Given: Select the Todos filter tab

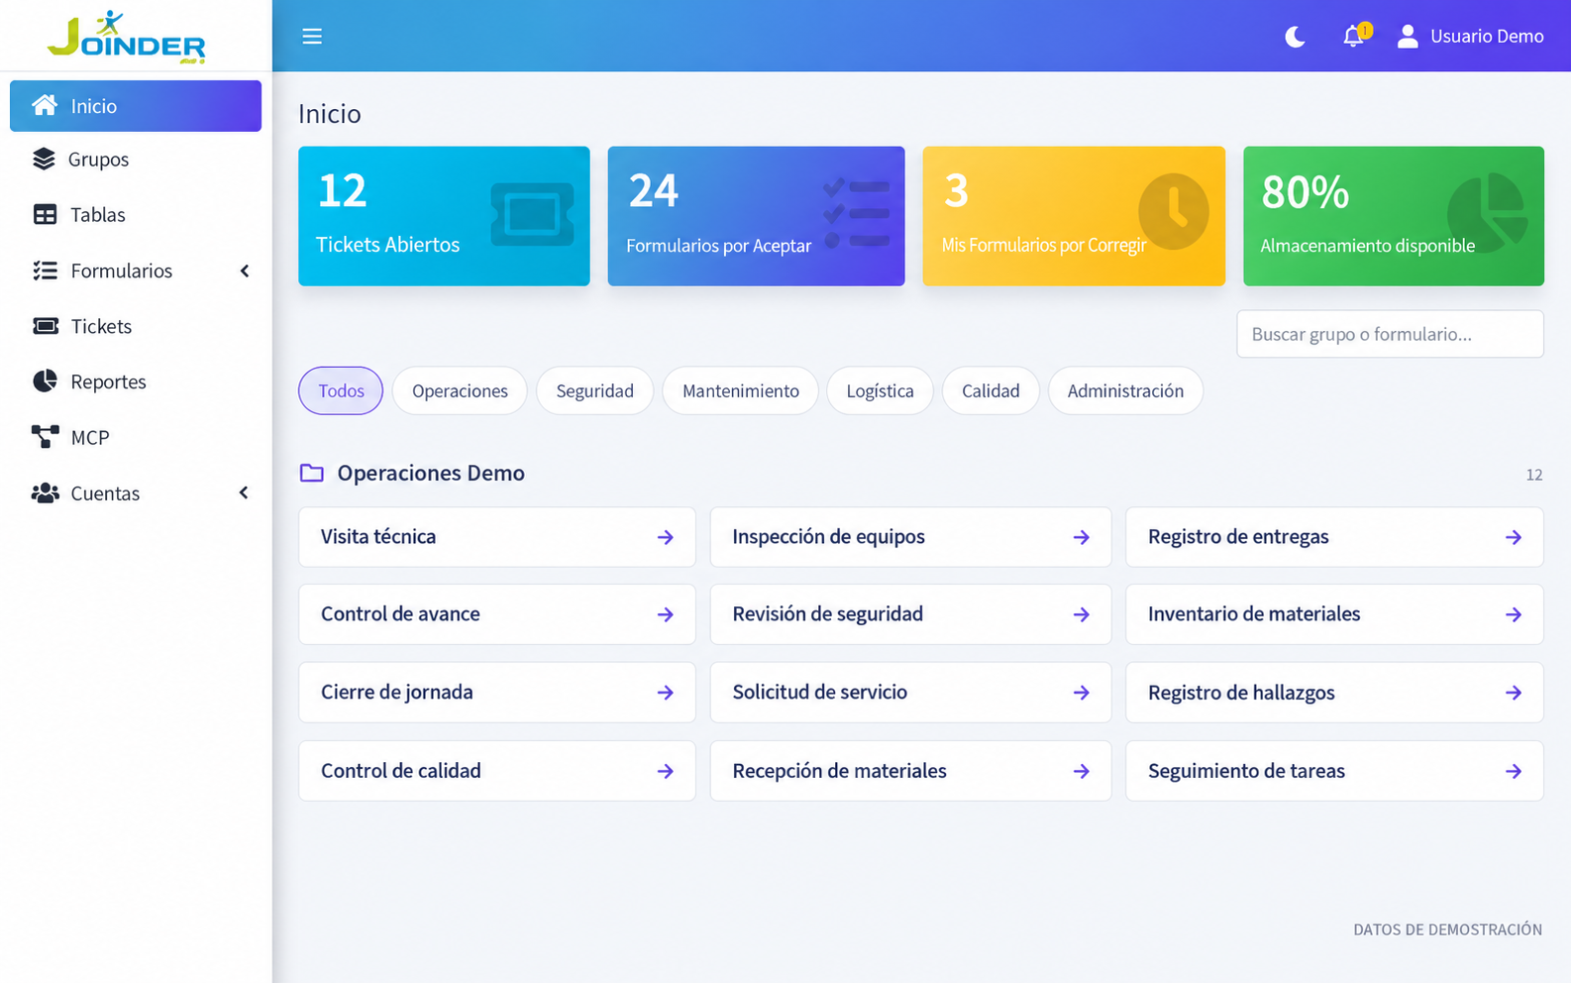Looking at the screenshot, I should click(x=341, y=390).
